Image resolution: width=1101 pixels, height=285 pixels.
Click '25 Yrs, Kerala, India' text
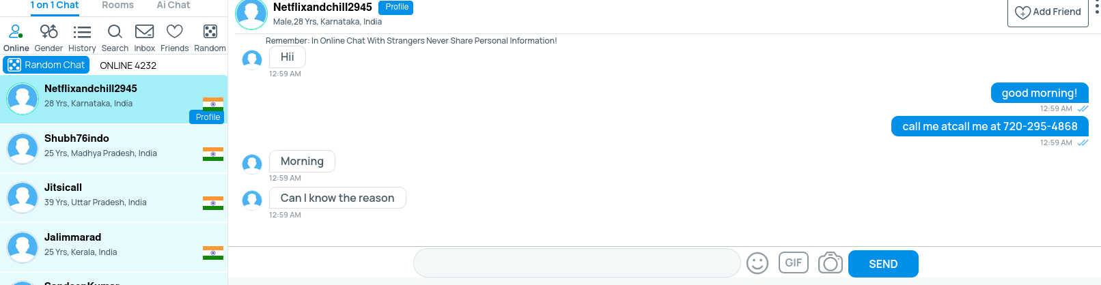(x=81, y=252)
